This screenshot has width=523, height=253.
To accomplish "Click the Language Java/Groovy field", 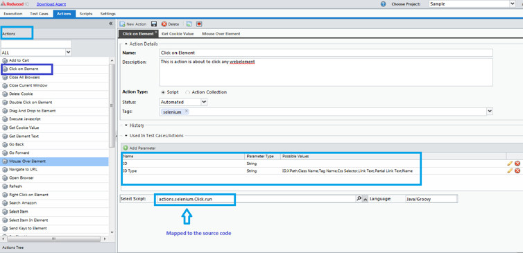I will tap(431, 199).
